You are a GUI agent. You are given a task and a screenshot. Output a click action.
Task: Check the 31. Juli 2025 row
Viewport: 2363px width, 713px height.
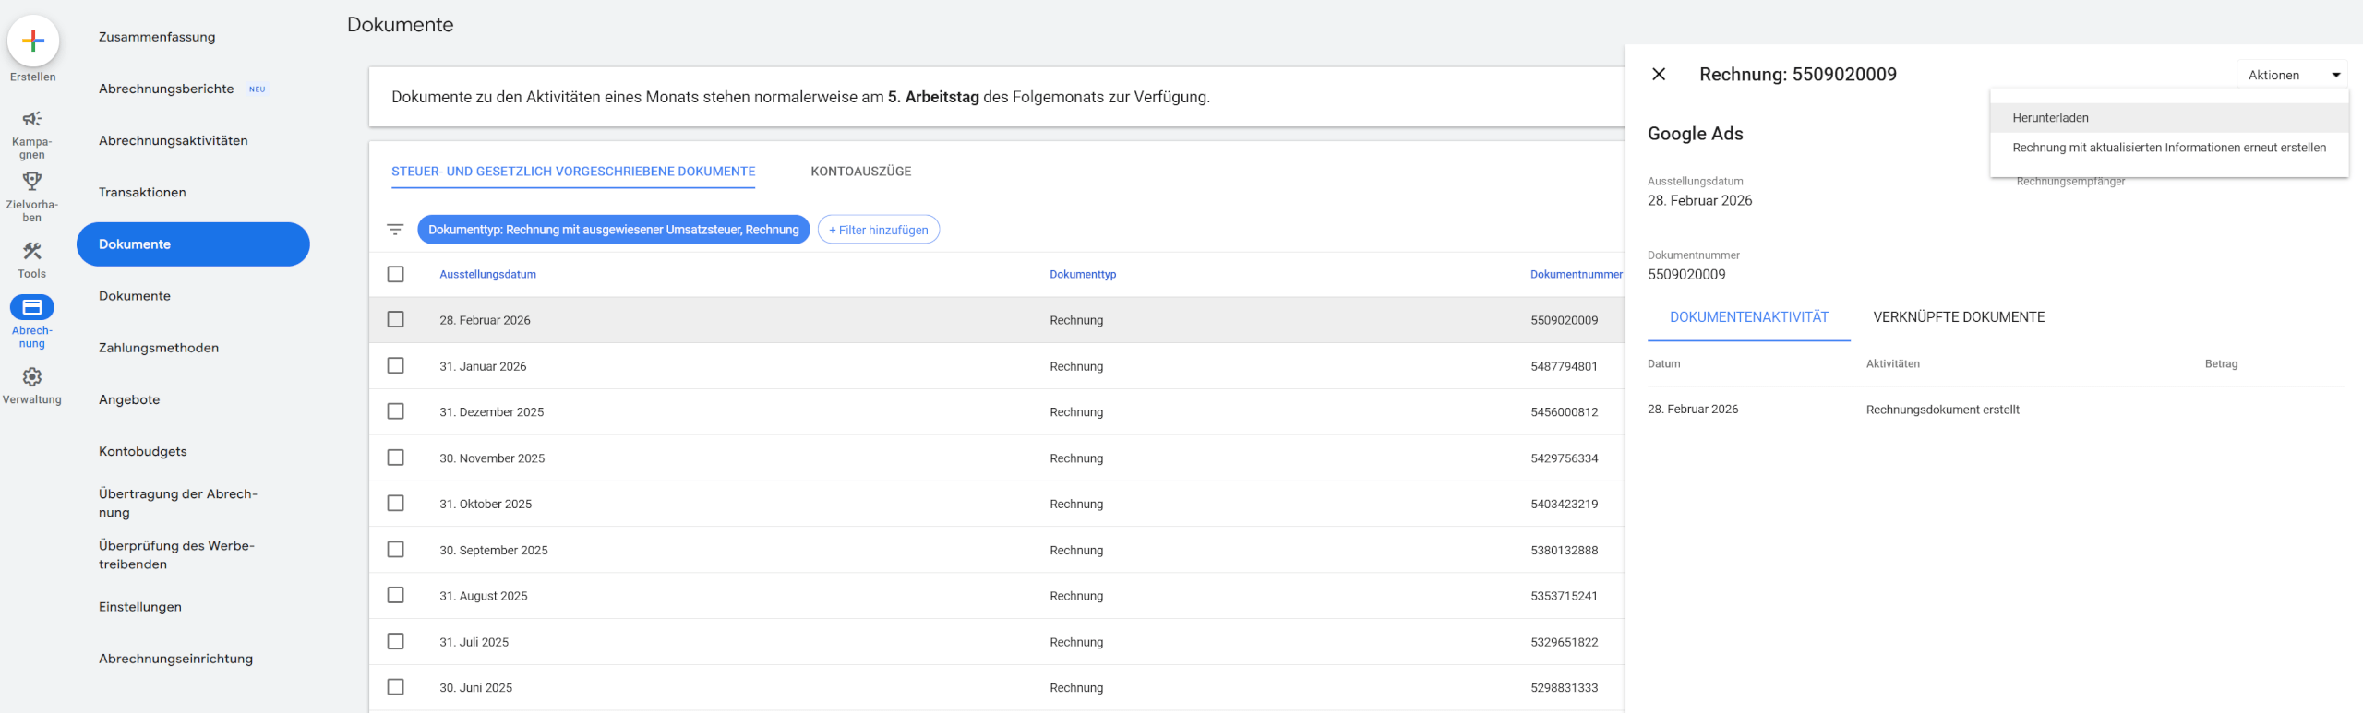coord(396,641)
